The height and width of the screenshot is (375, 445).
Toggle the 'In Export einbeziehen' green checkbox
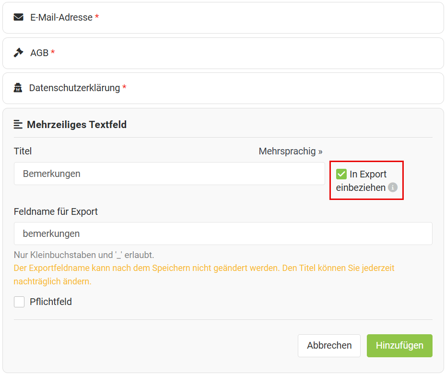pyautogui.click(x=341, y=174)
